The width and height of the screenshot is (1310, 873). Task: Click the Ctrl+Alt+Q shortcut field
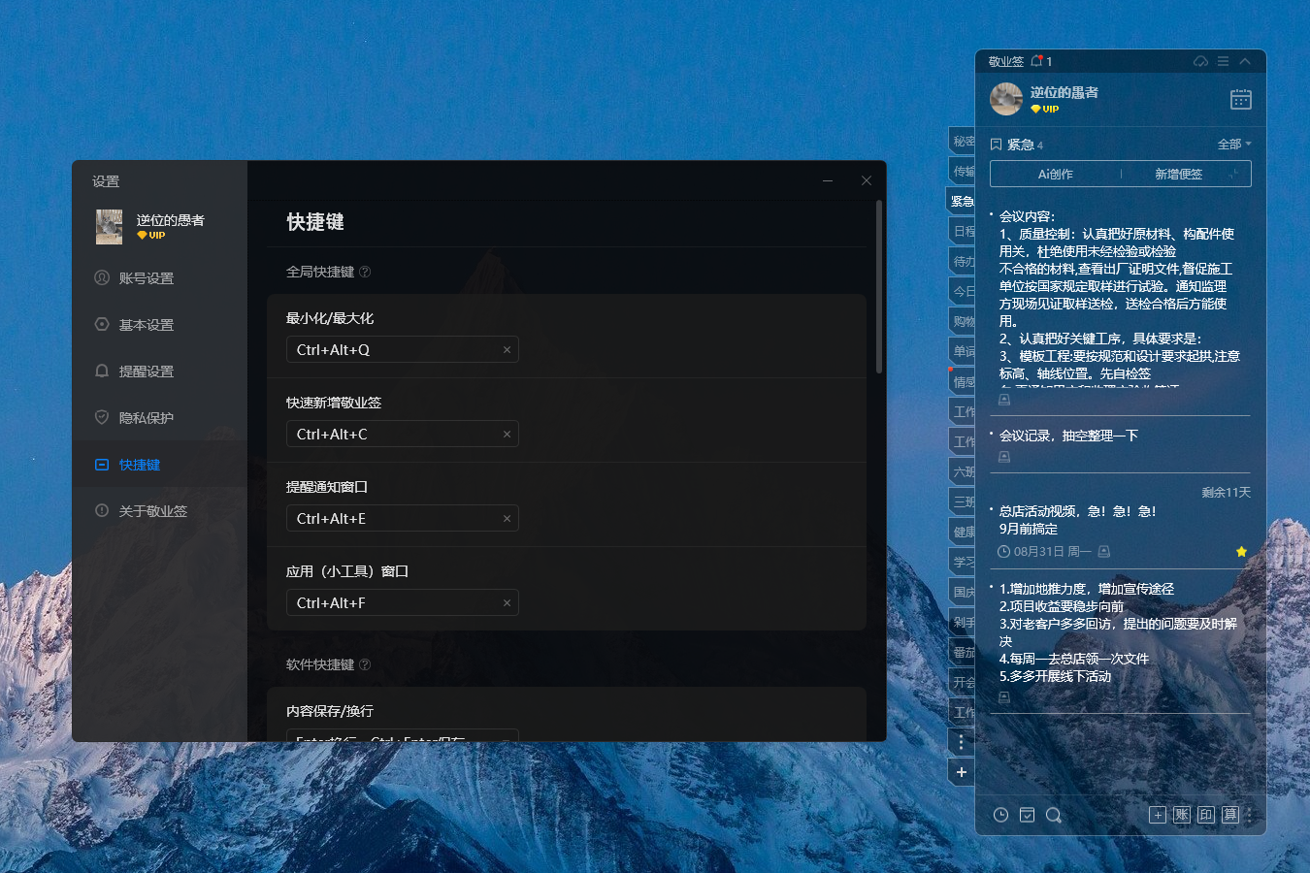point(403,349)
